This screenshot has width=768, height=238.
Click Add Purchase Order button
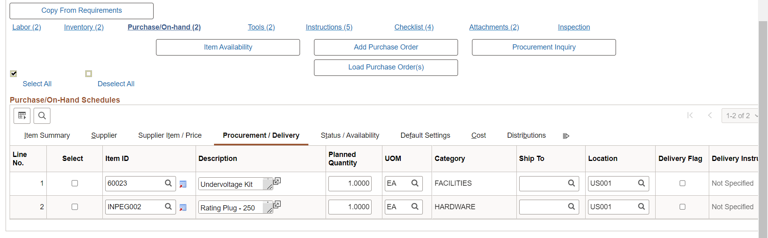(386, 47)
